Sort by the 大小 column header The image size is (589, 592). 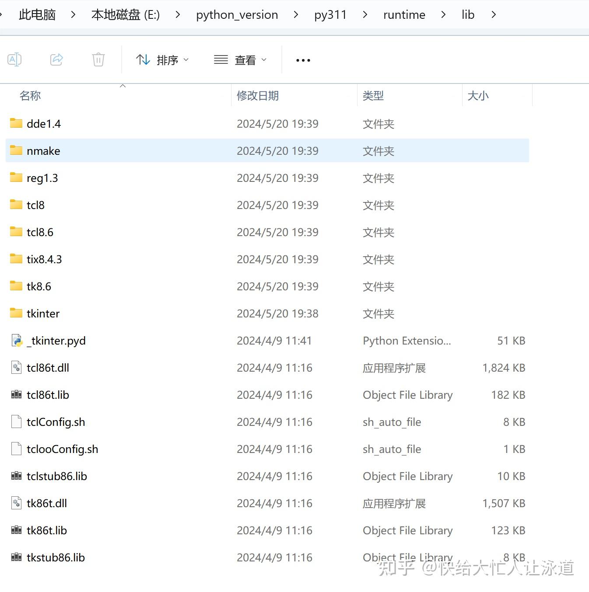click(478, 96)
